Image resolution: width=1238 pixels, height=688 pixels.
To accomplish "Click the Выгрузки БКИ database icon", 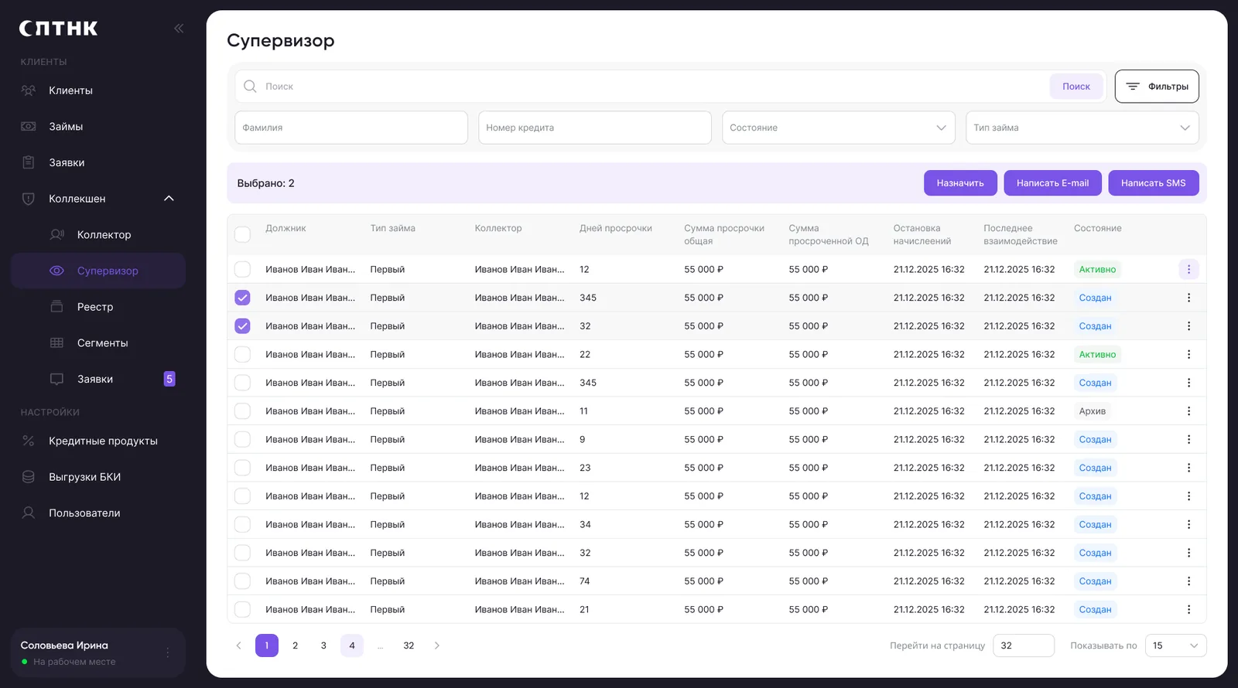I will (x=29, y=477).
